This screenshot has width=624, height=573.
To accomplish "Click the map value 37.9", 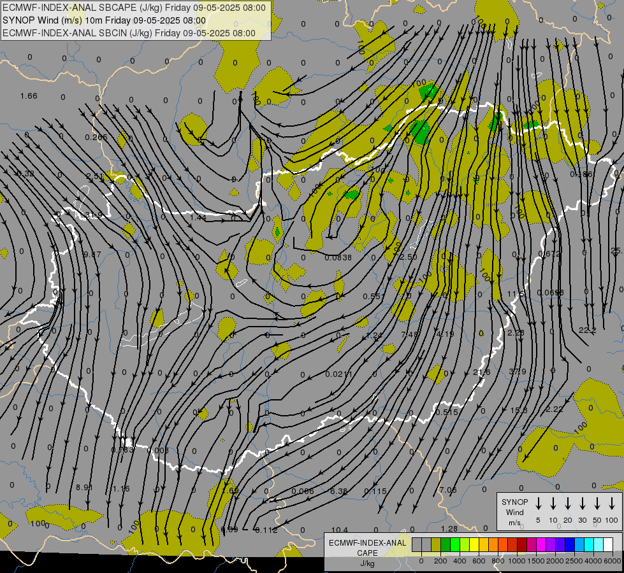I will click(x=518, y=371).
